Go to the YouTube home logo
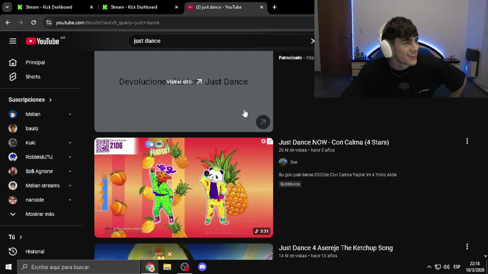 42,41
